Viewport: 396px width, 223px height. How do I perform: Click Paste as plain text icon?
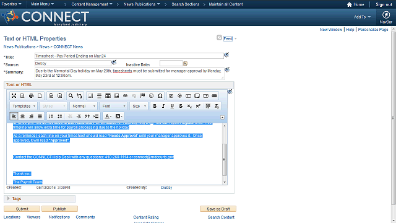click(x=51, y=96)
